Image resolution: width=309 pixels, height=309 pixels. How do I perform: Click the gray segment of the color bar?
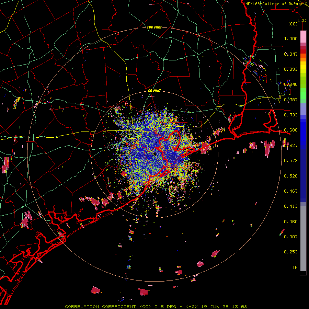tap(303, 239)
